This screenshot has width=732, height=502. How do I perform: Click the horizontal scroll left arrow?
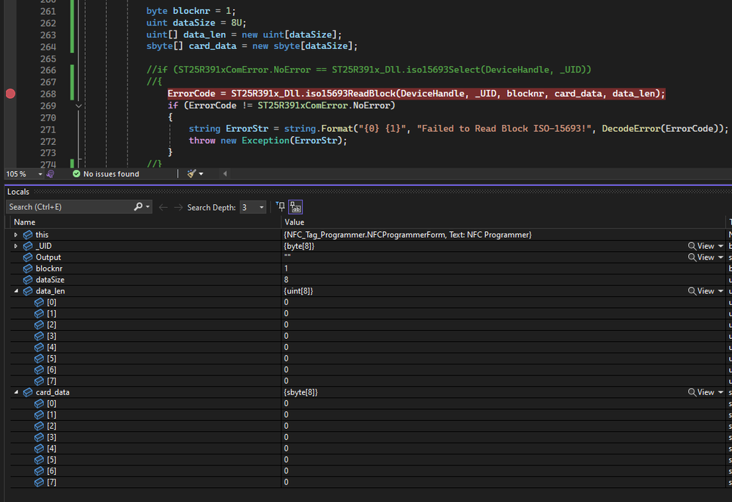coord(225,174)
